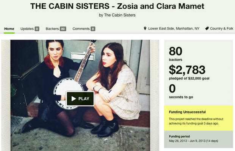Click the Funding period dates text
This screenshot has height=151, width=235.
click(x=193, y=141)
